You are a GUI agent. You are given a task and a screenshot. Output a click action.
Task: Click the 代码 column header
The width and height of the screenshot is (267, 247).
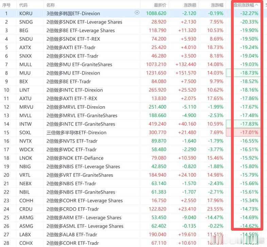pos(23,5)
